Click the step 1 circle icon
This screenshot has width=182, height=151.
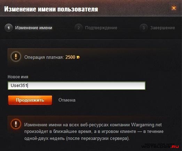[x=9, y=28]
